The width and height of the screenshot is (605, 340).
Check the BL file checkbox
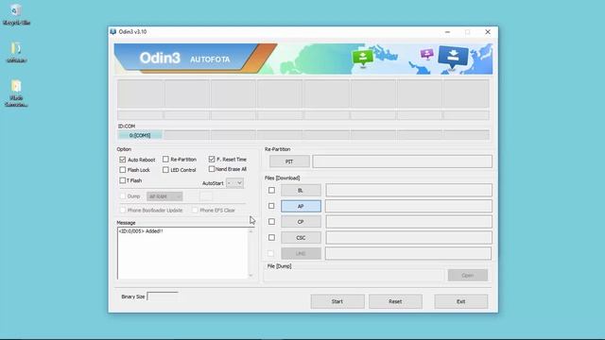[x=271, y=190]
